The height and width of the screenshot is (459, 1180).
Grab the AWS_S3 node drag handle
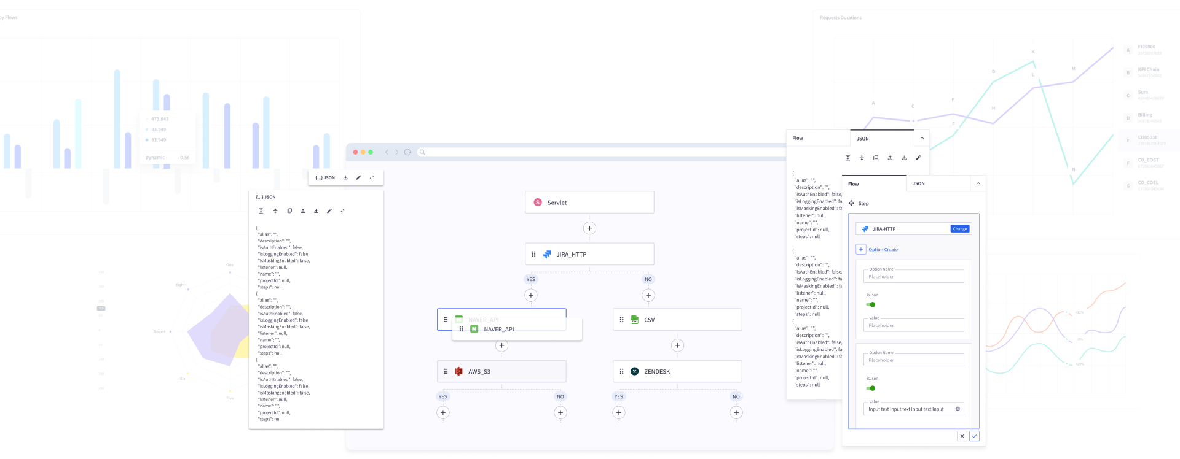tap(446, 372)
